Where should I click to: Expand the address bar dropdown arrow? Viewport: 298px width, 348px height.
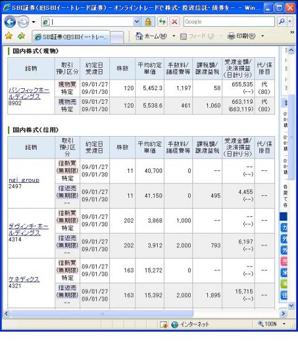[137, 22]
